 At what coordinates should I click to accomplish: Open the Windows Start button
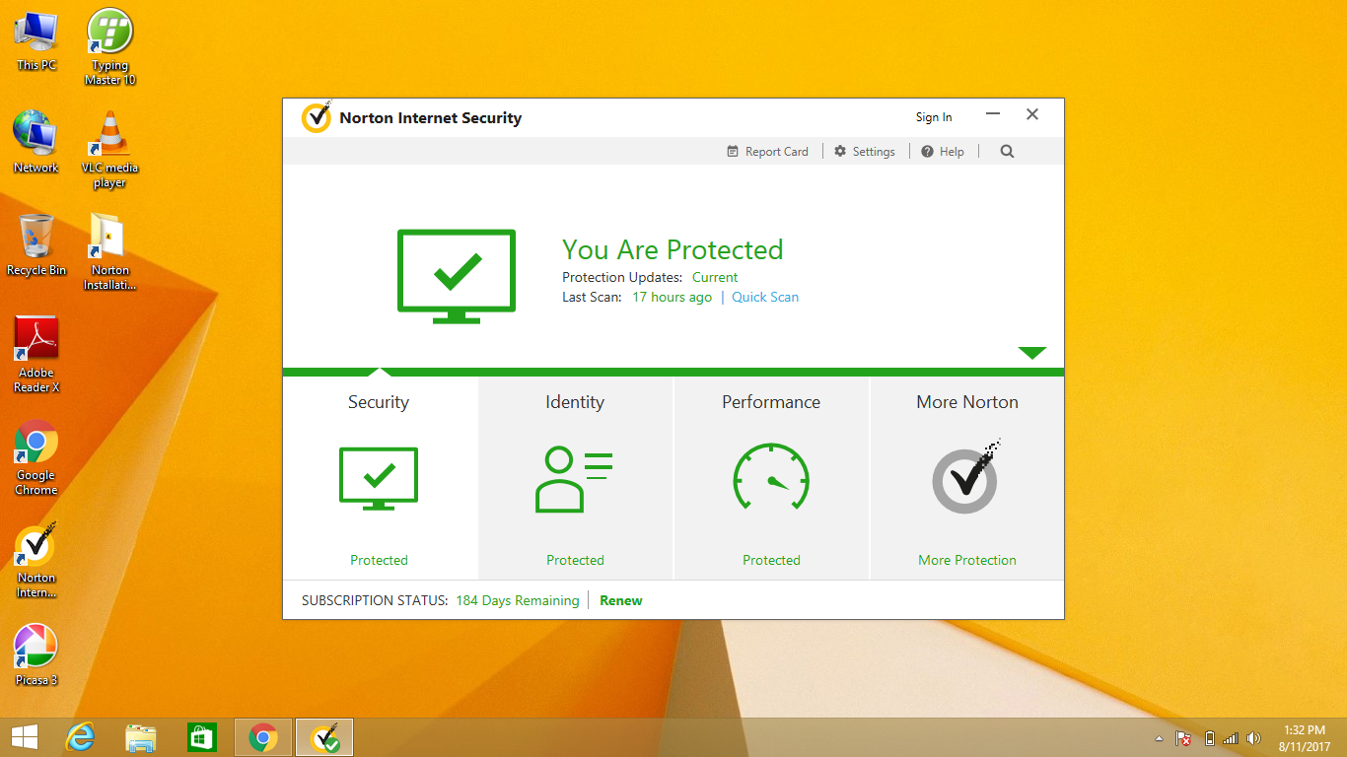24,737
